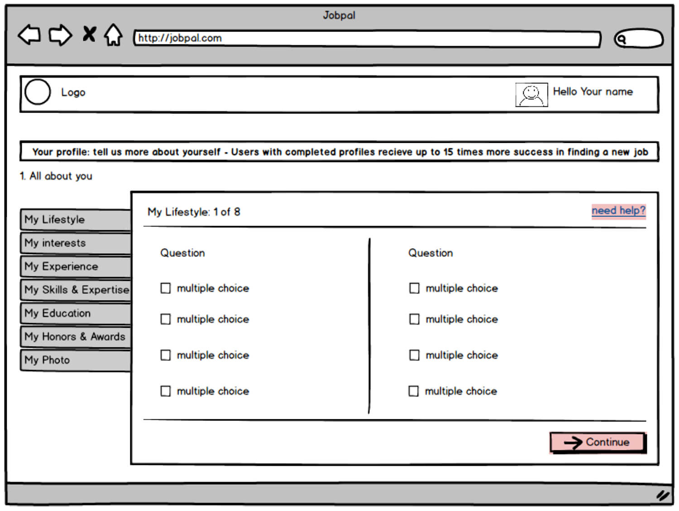Check the second multiple choice under left Question
The height and width of the screenshot is (511, 679).
click(166, 319)
